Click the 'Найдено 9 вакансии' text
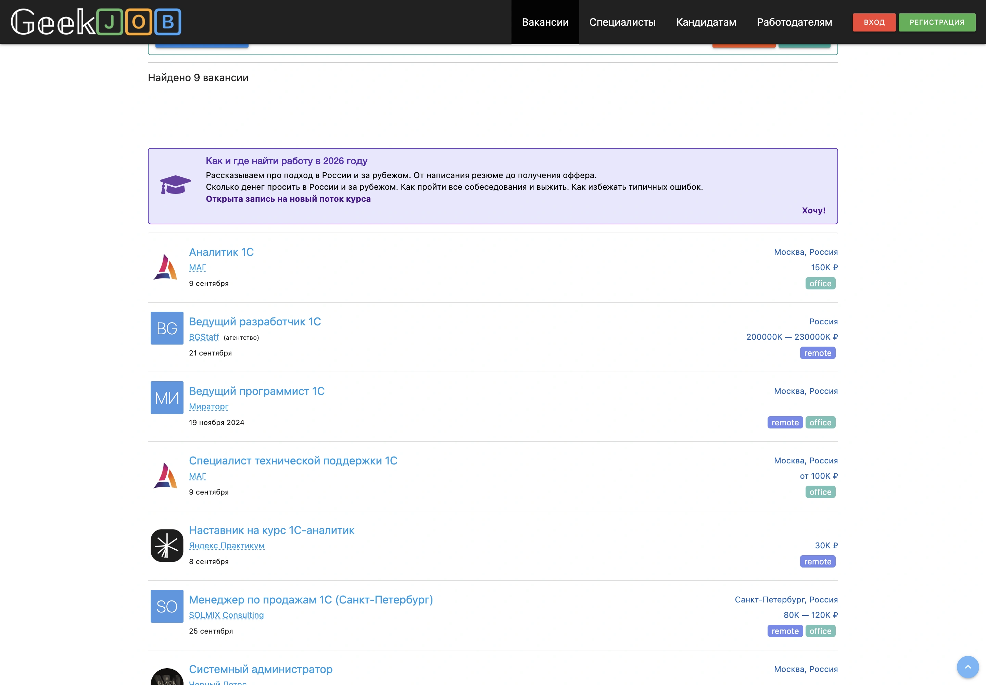Image resolution: width=986 pixels, height=685 pixels. coord(198,78)
